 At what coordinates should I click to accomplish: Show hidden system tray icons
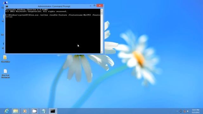point(177,111)
